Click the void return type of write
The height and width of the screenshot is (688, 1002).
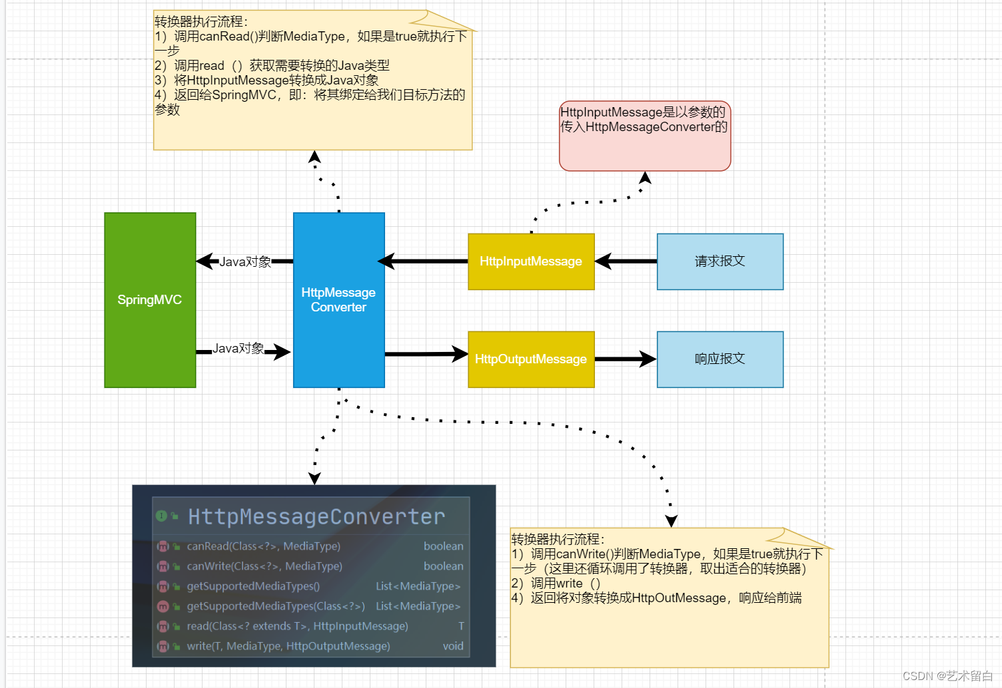(453, 646)
